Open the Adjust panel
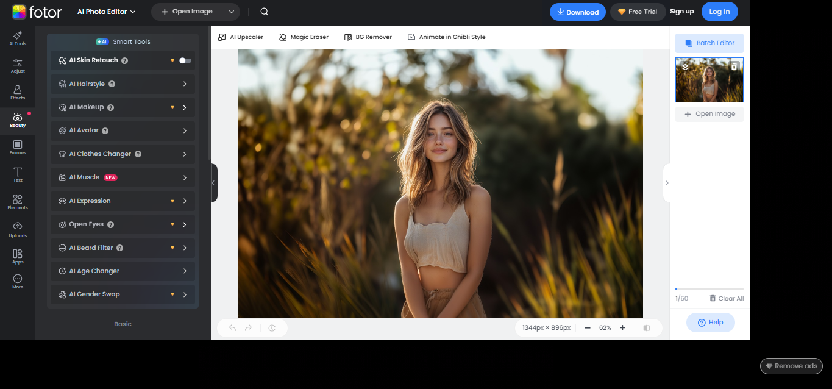The width and height of the screenshot is (832, 389). (x=18, y=65)
